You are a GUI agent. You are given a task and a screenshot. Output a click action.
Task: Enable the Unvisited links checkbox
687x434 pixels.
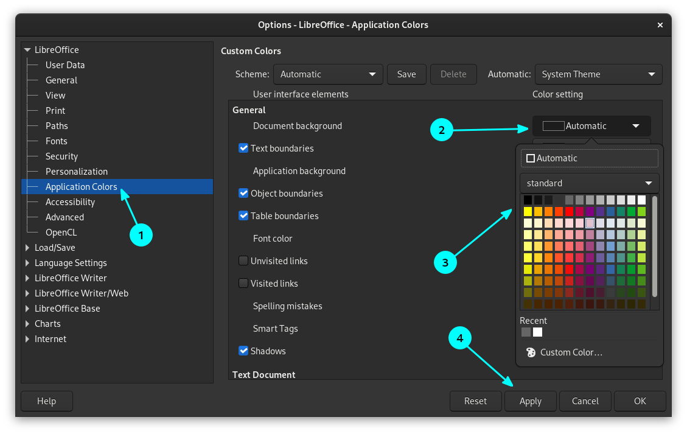pos(243,261)
